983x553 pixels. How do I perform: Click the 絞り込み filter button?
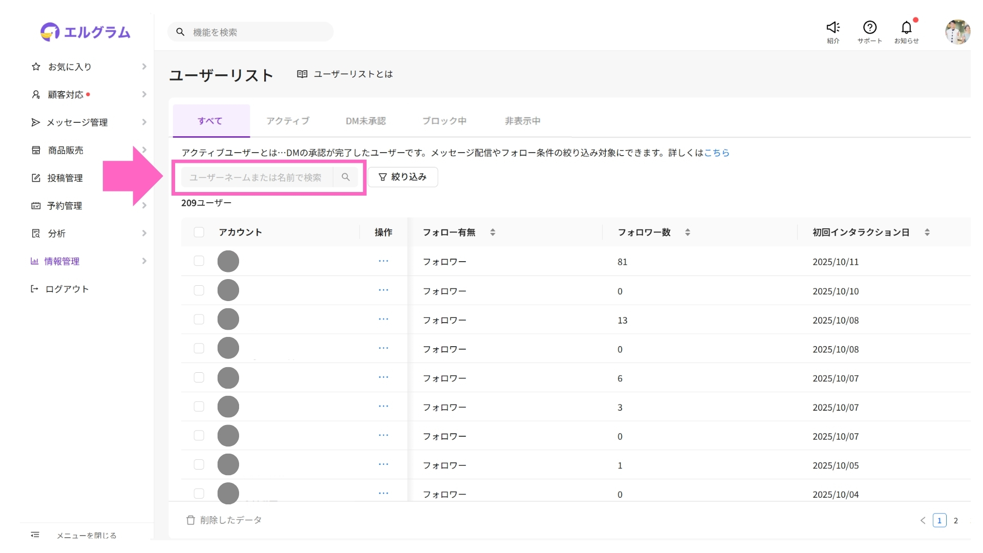point(402,177)
